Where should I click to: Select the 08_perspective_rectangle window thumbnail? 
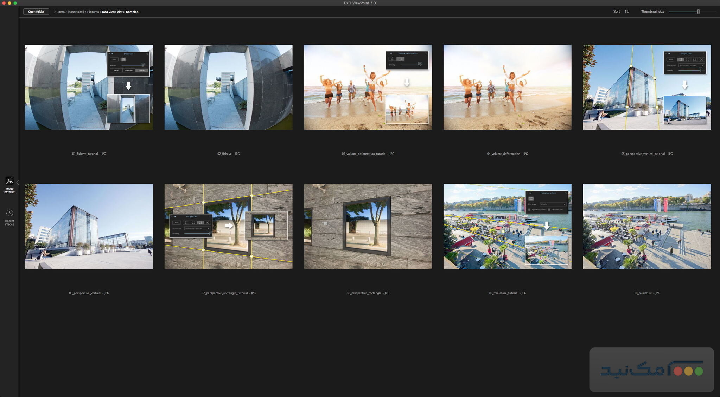click(x=368, y=227)
